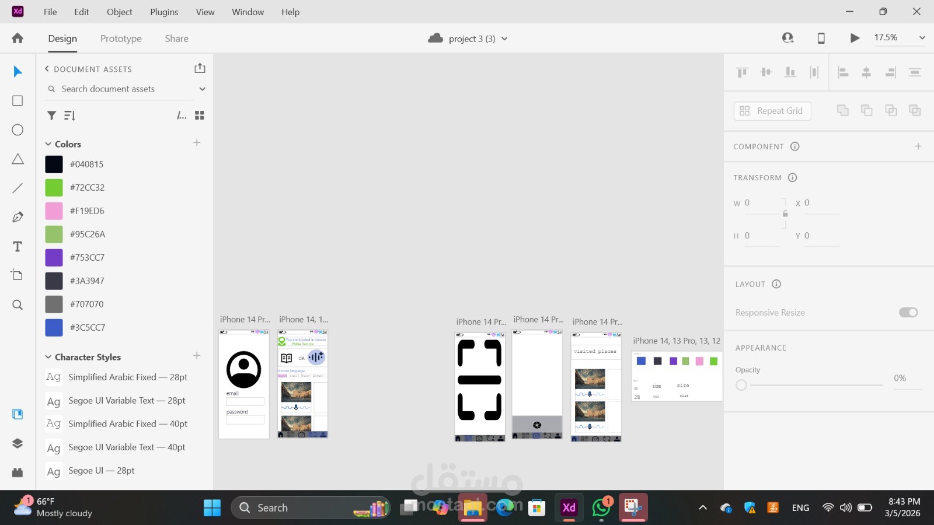This screenshot has width=934, height=525.
Task: Click the publish library share icon
Action: (200, 68)
